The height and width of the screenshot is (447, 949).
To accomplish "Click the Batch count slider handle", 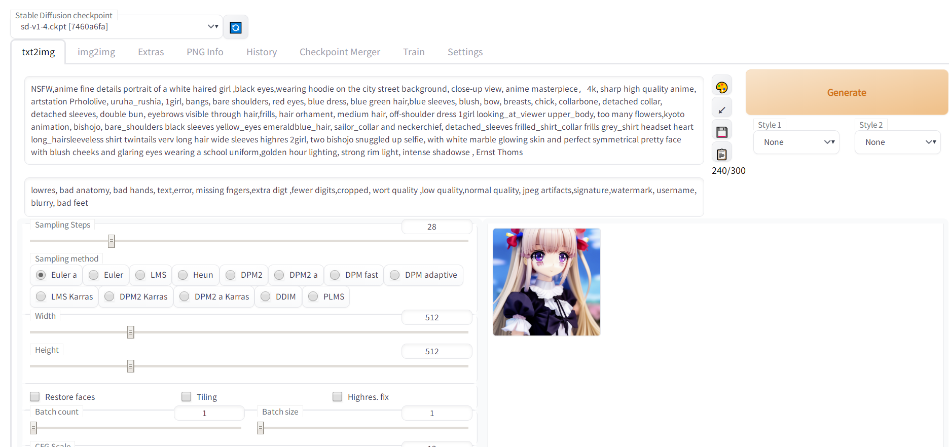I will 33,428.
